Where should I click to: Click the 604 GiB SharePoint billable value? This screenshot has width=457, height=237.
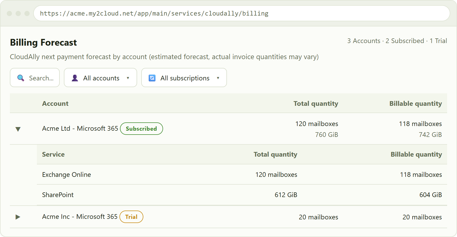point(431,195)
